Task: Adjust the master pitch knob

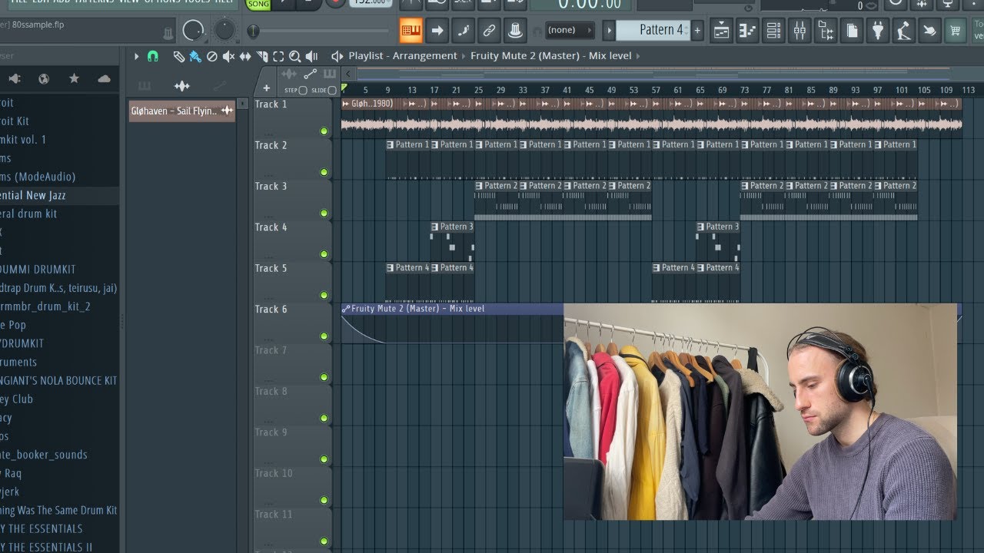Action: (x=224, y=30)
